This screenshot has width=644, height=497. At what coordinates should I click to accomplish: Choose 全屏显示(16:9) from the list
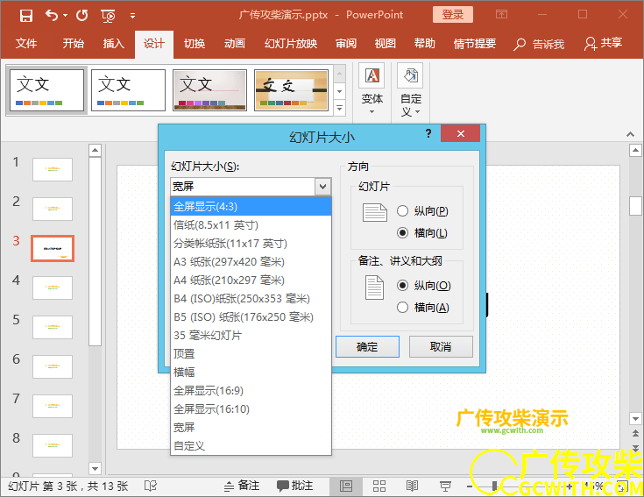(x=251, y=391)
